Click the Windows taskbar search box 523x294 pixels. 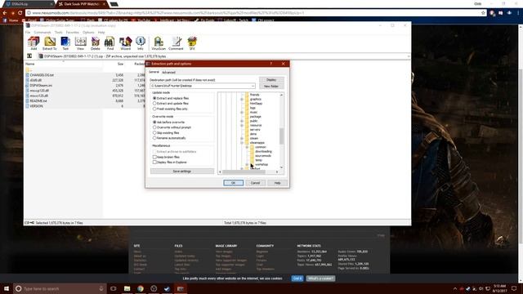(60, 288)
